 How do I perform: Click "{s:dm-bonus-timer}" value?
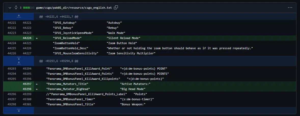pos(137,99)
